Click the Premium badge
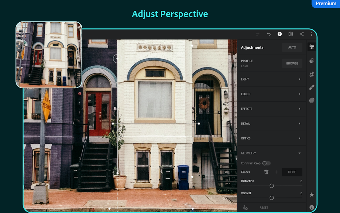Image resolution: width=340 pixels, height=213 pixels. point(326,3)
